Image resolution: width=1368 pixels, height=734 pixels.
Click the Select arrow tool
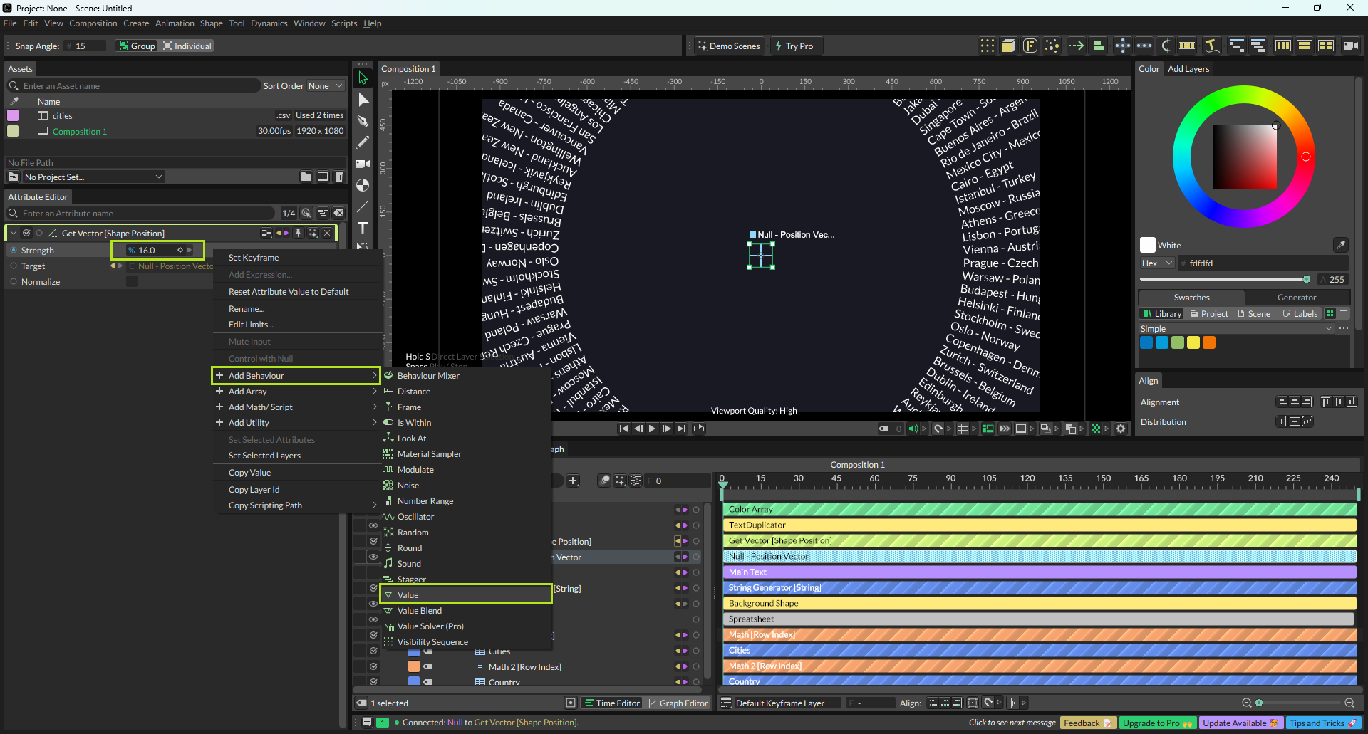point(363,78)
